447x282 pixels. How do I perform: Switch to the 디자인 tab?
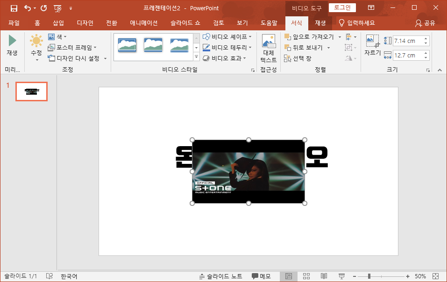click(85, 23)
